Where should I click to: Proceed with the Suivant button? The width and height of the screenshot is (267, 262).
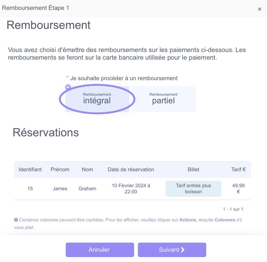tap(172, 250)
